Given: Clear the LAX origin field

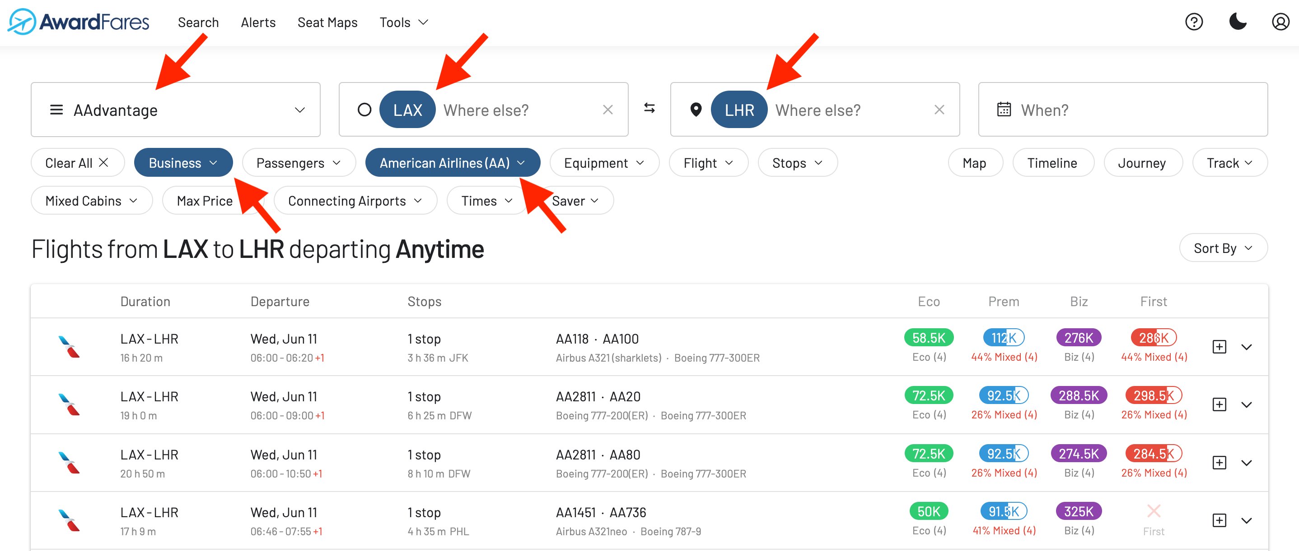Looking at the screenshot, I should click(607, 110).
